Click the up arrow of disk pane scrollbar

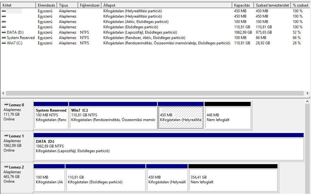307,101
